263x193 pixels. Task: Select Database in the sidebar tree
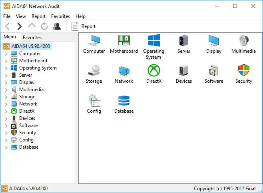29,147
